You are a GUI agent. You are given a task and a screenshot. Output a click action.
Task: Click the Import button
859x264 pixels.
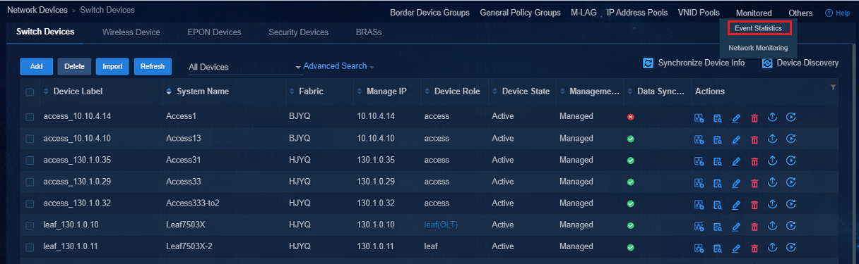(112, 66)
